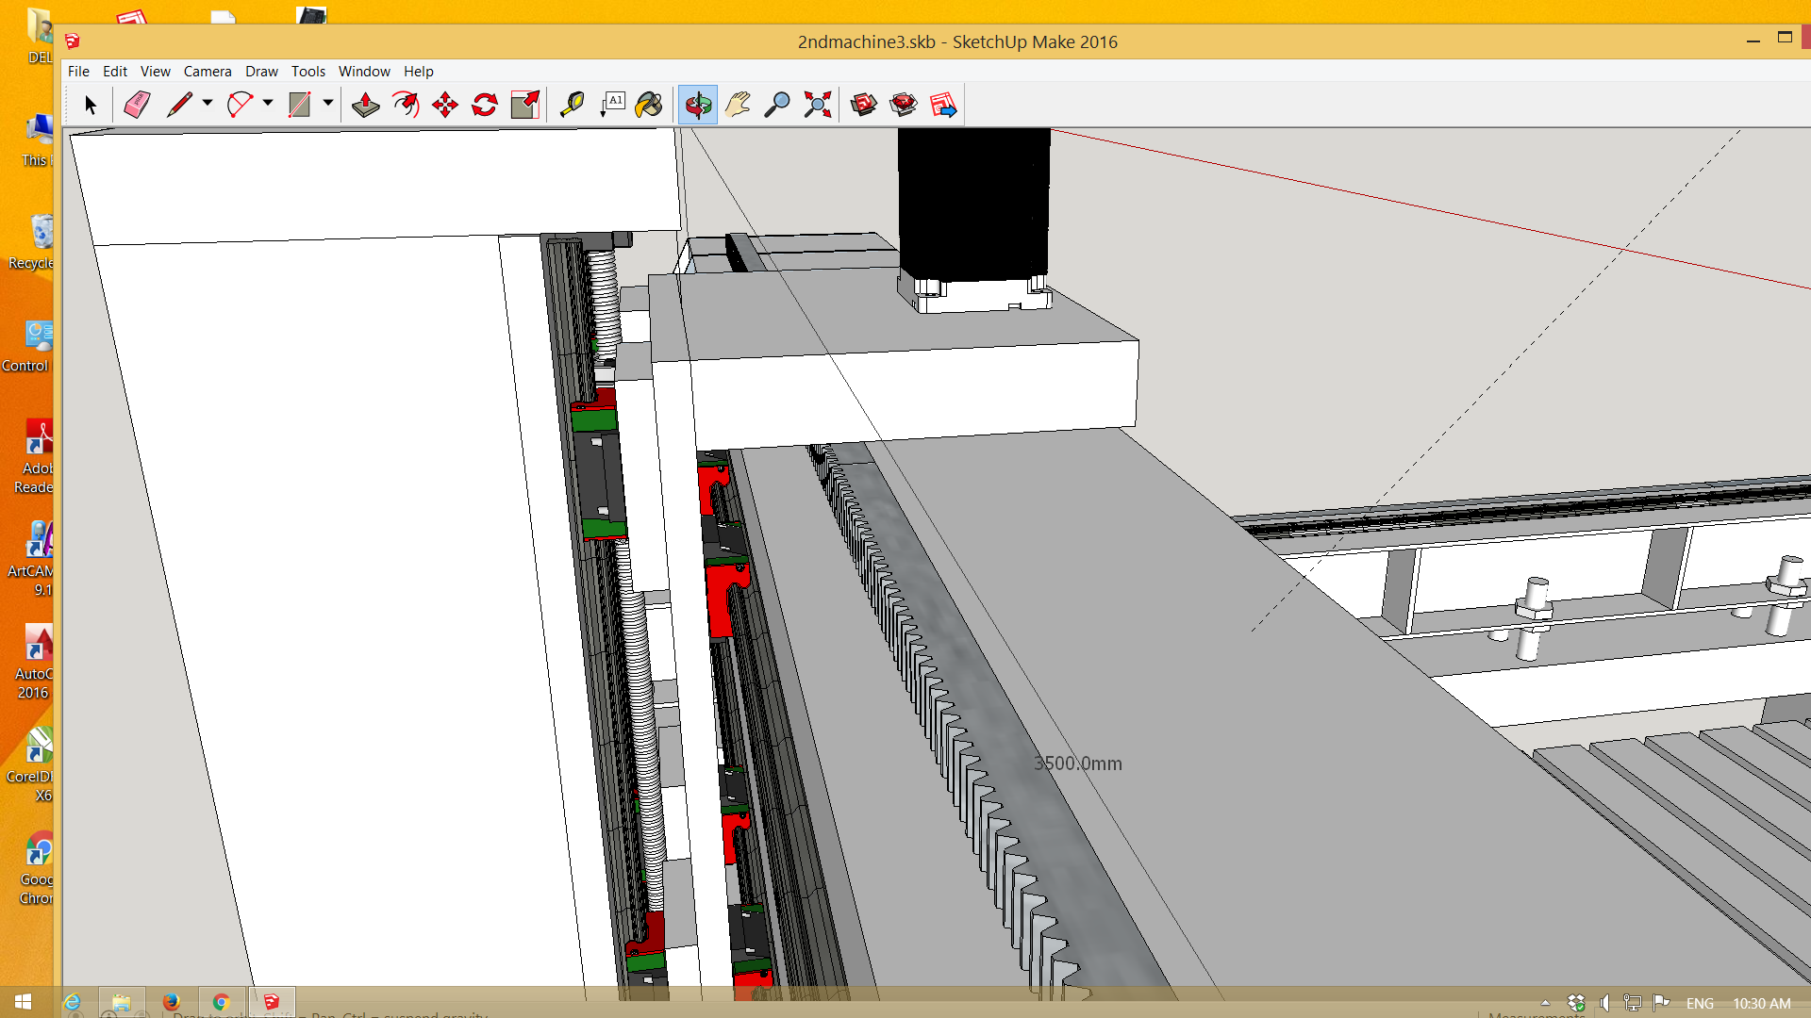Open the Camera menu

[208, 72]
